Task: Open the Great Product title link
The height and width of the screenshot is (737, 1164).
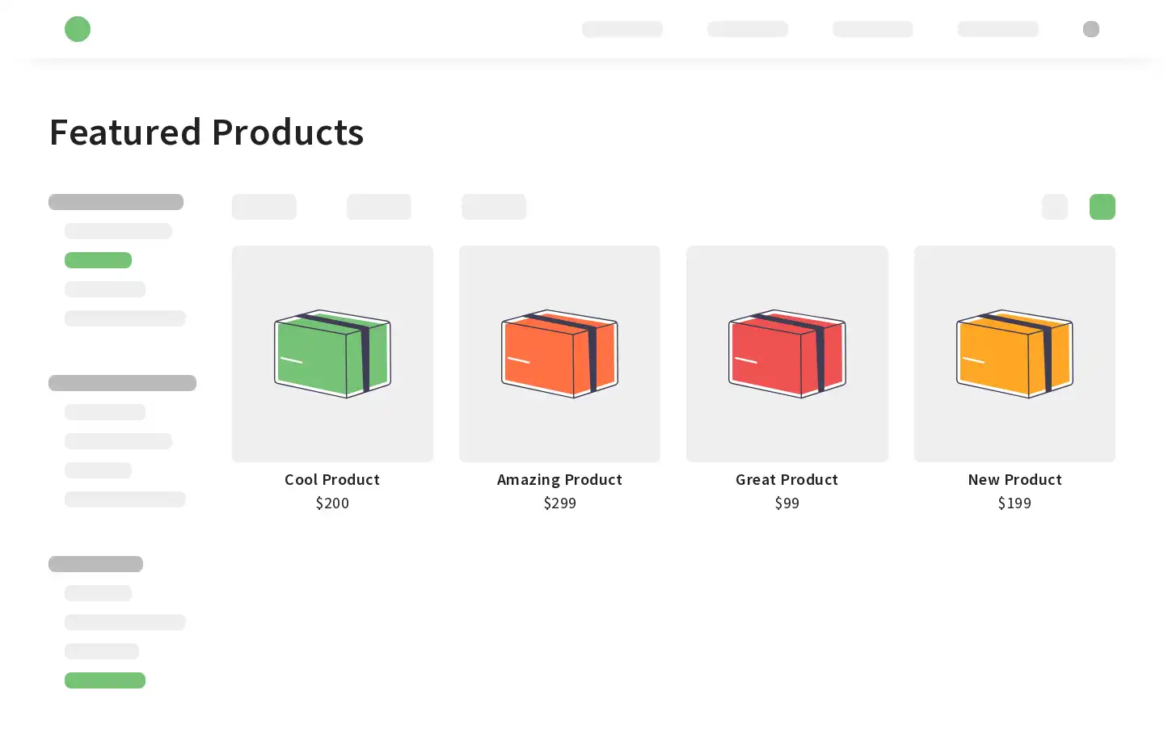Action: pos(787,479)
